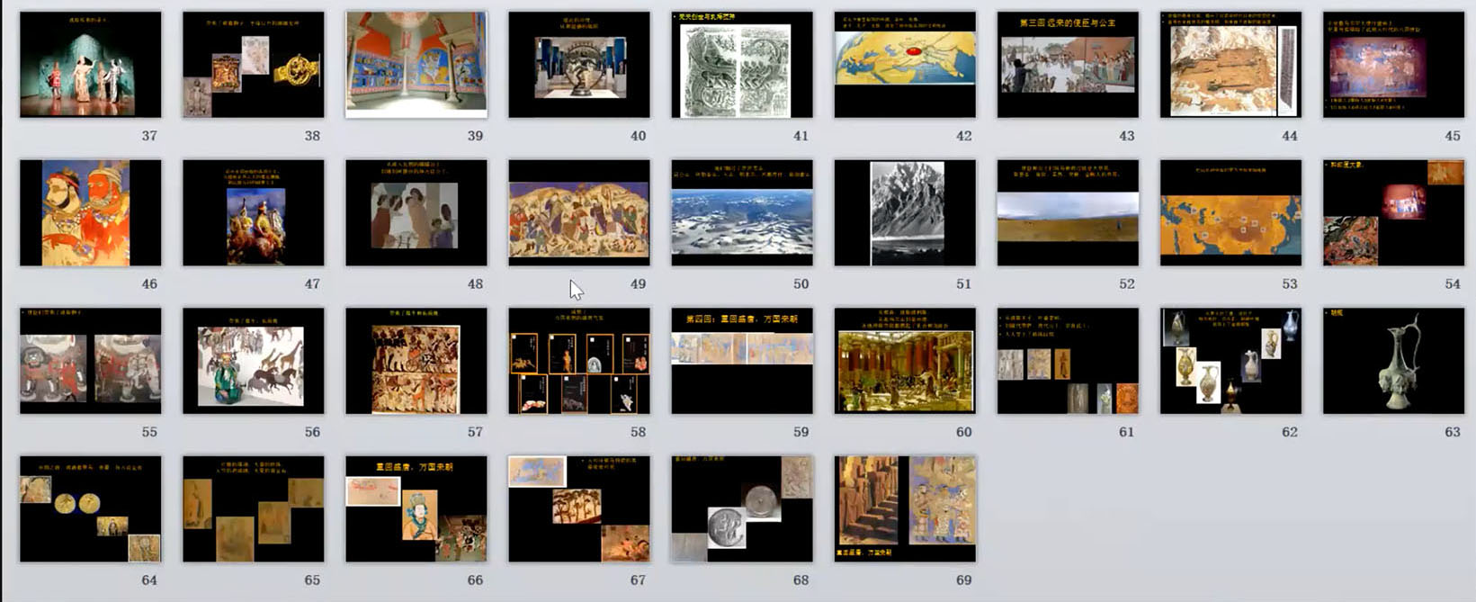1476x602 pixels.
Task: Select slide 51 with the grayscale mountain photo
Action: tap(905, 213)
